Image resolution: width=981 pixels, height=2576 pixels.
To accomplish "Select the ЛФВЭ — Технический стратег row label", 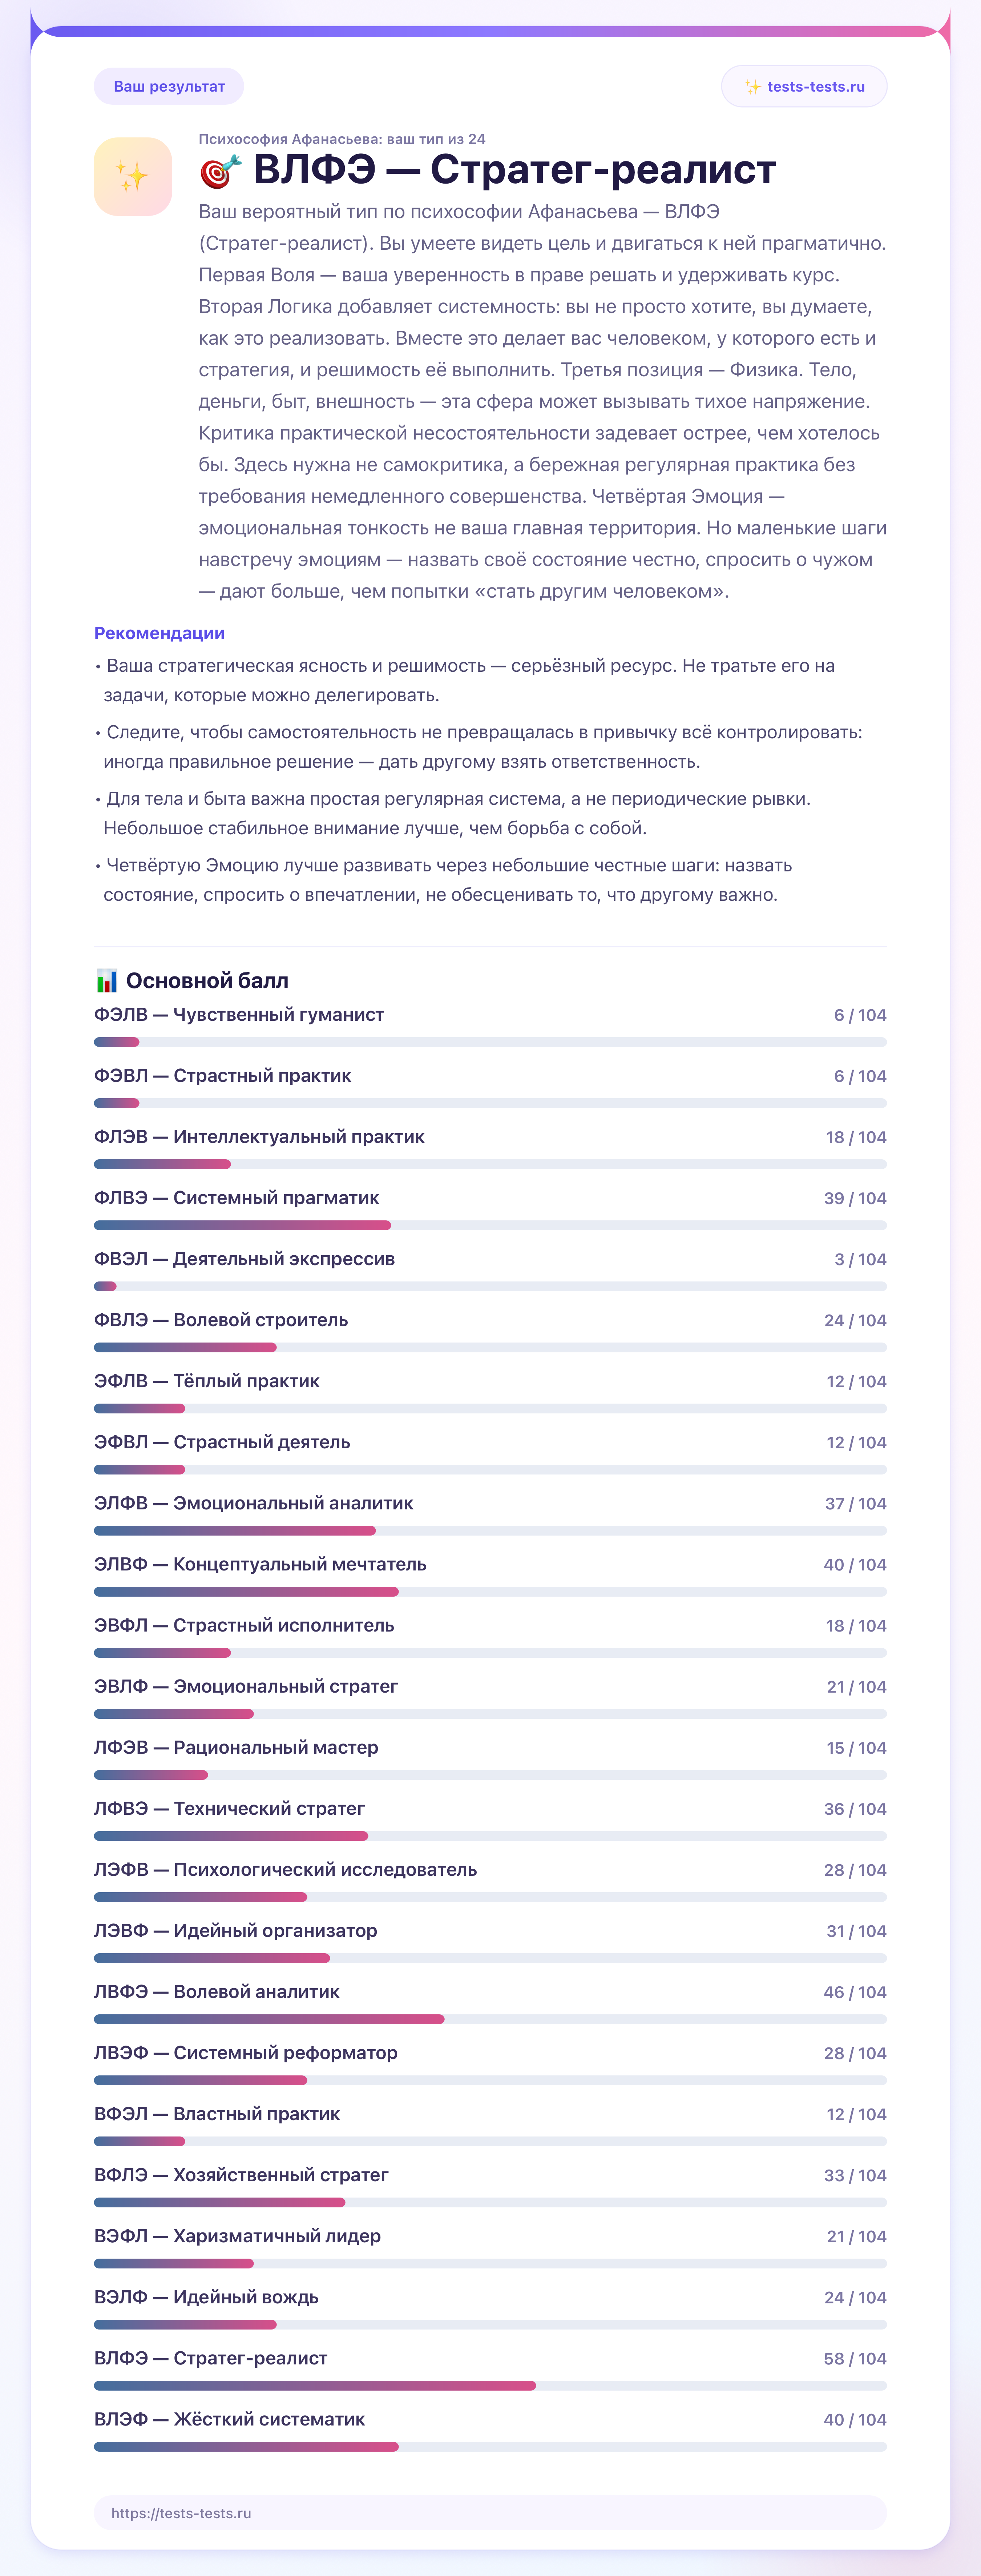I will coord(230,1808).
